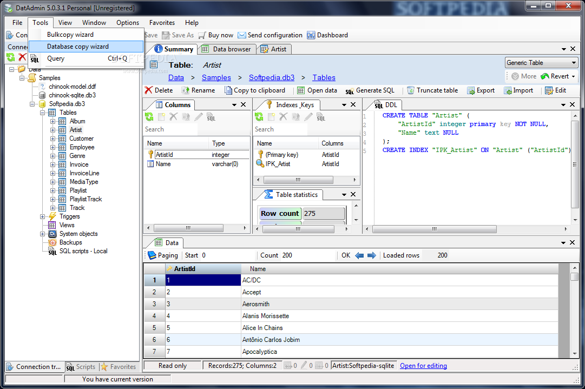The width and height of the screenshot is (585, 389).
Task: Click Truncate table icon
Action: [410, 90]
